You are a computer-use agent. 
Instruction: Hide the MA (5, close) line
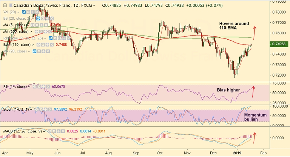32,25
